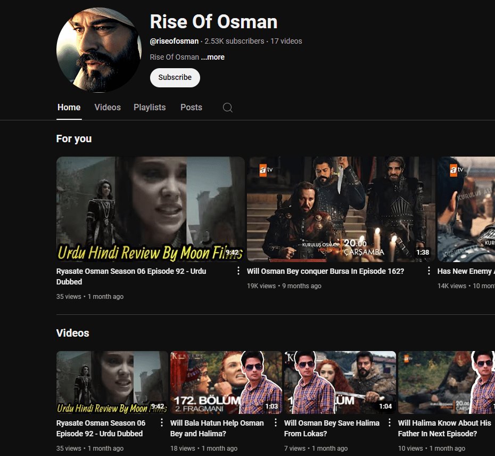Click '7 views • 1 month ago' text
Viewport: 495px width, 456px height.
[316, 449]
